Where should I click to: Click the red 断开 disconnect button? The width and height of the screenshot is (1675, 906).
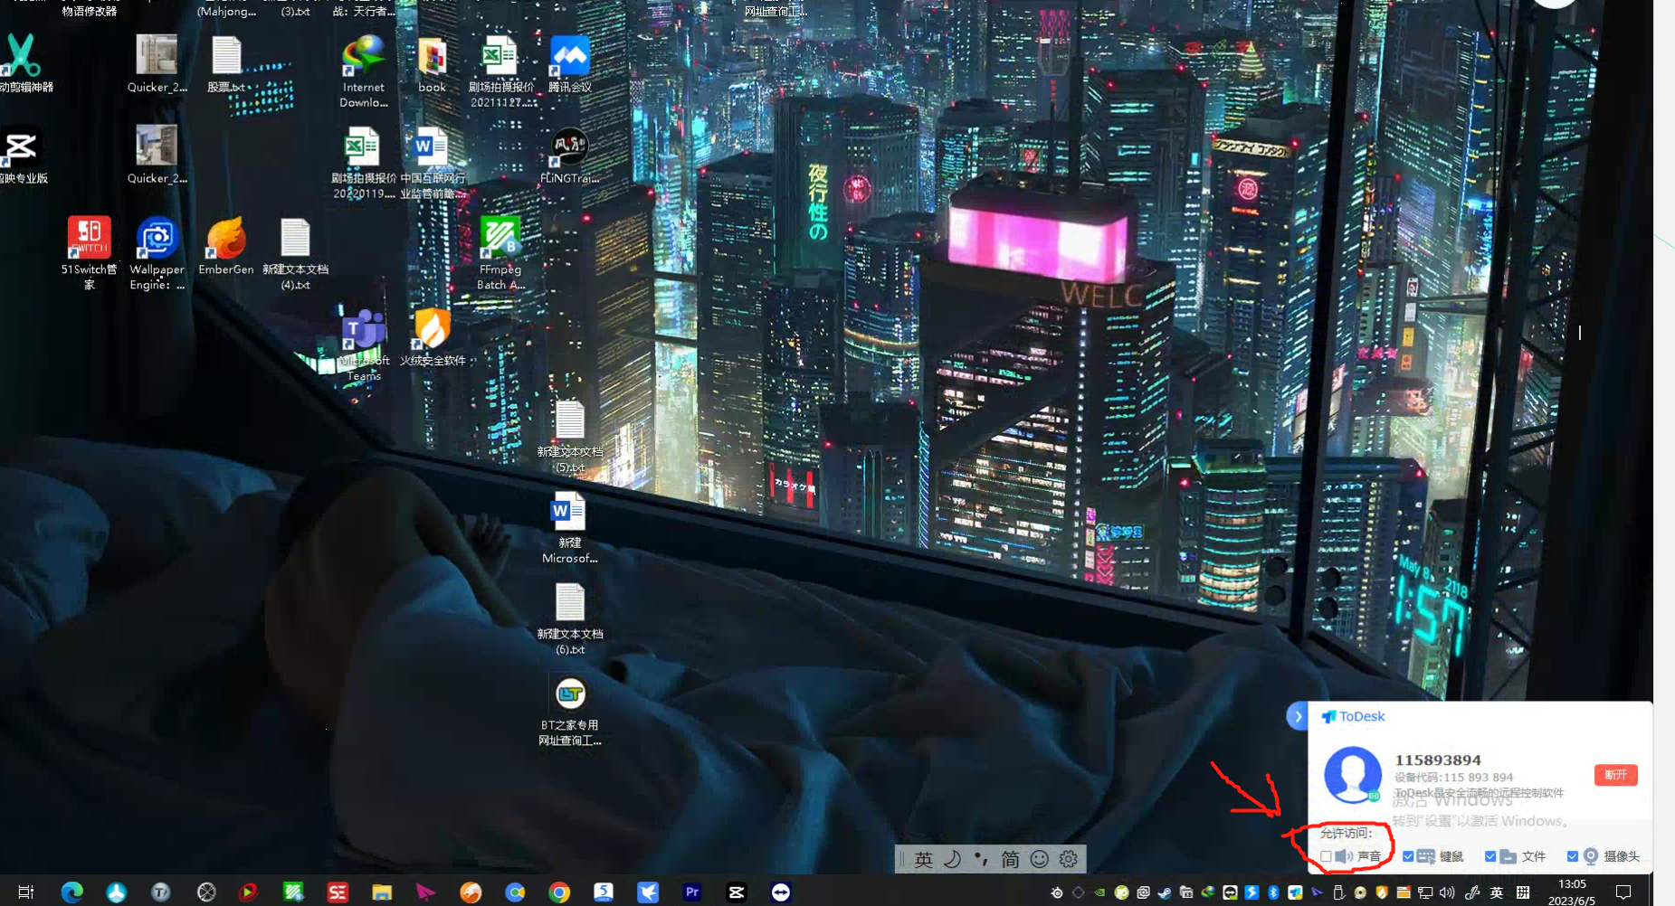1615,775
